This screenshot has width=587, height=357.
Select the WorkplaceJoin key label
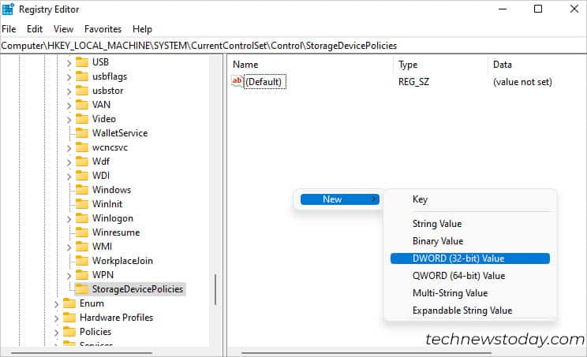pyautogui.click(x=122, y=261)
